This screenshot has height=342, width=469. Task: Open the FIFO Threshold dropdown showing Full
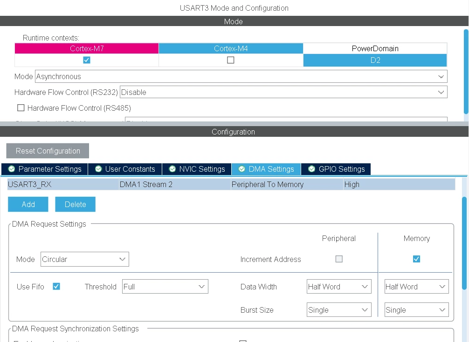coord(165,287)
